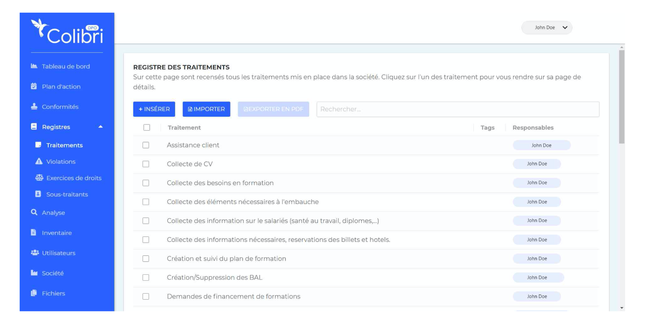The width and height of the screenshot is (655, 321).
Task: Click the scrollbar up arrow
Action: (x=622, y=47)
